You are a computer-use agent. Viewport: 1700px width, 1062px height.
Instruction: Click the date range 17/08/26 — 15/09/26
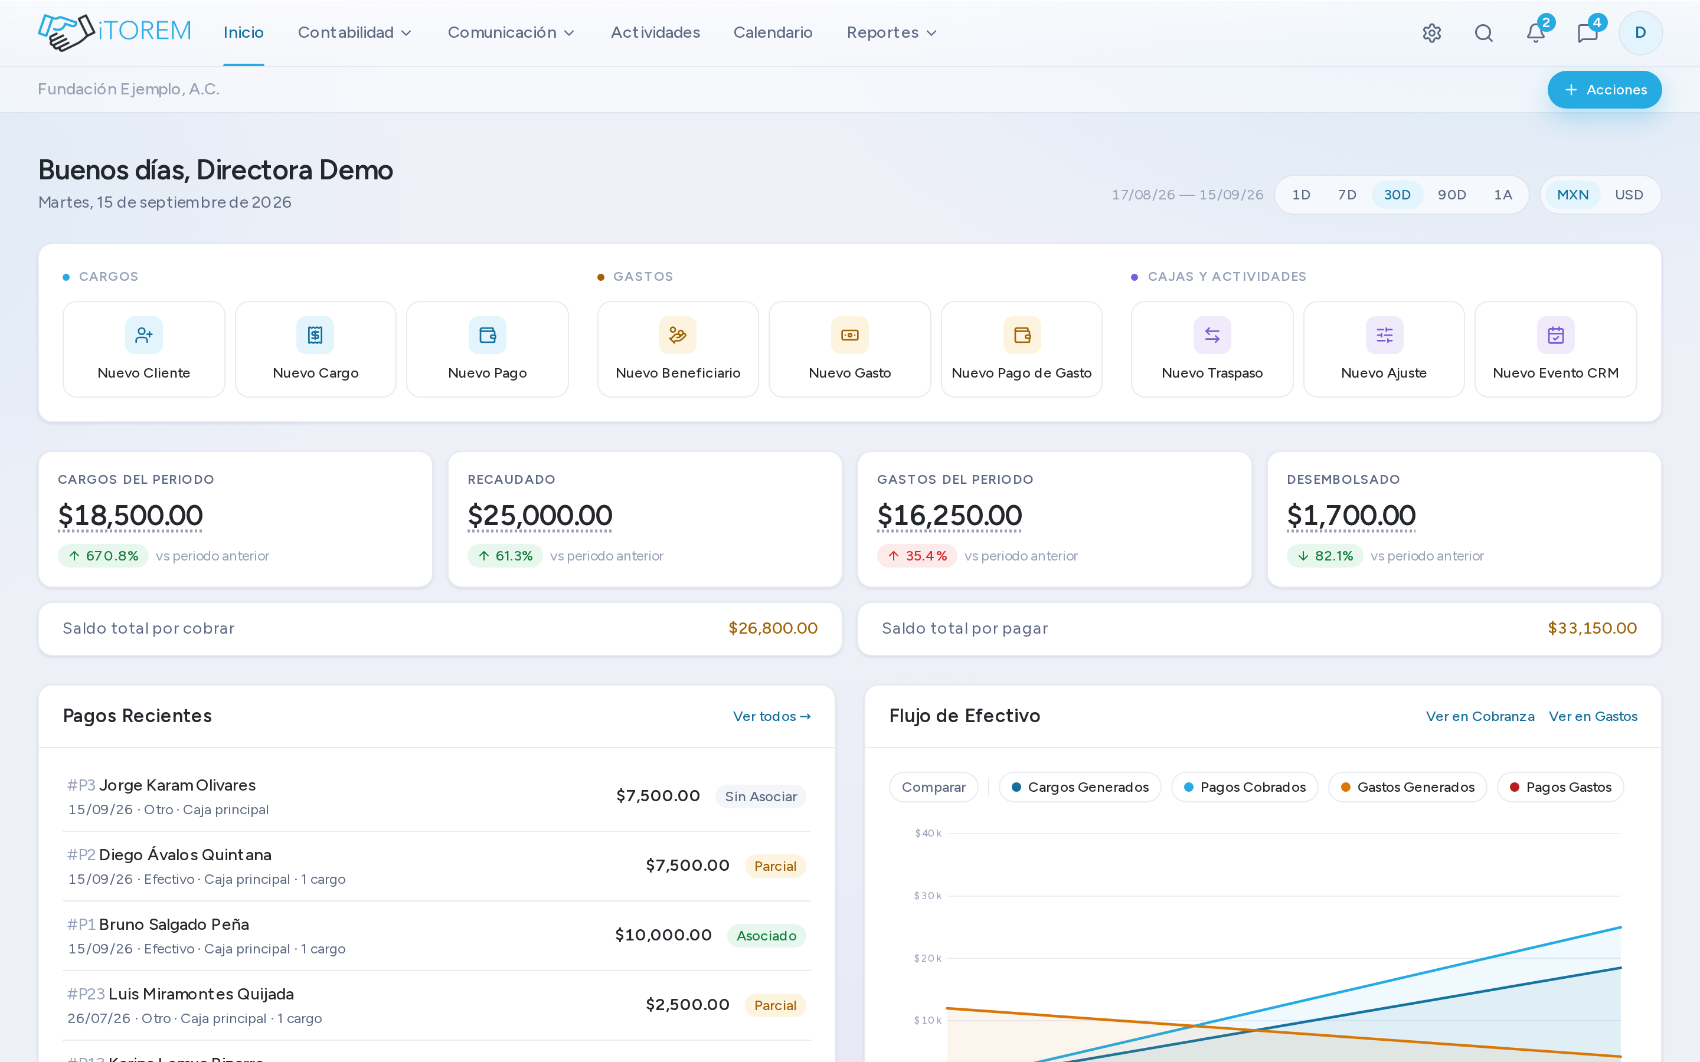click(1187, 195)
